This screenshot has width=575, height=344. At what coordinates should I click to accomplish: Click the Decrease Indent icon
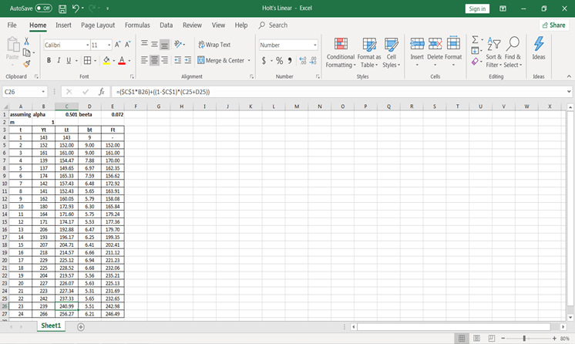coord(178,60)
